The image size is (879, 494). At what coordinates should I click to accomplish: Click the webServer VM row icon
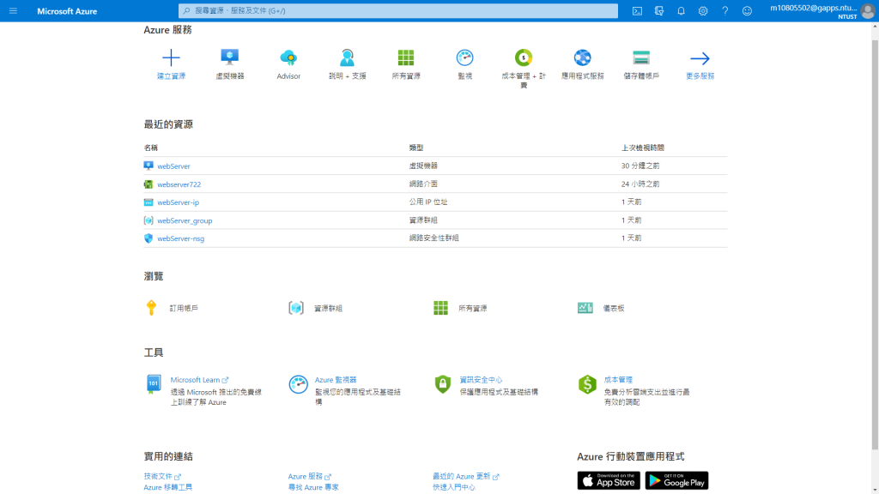pos(149,166)
